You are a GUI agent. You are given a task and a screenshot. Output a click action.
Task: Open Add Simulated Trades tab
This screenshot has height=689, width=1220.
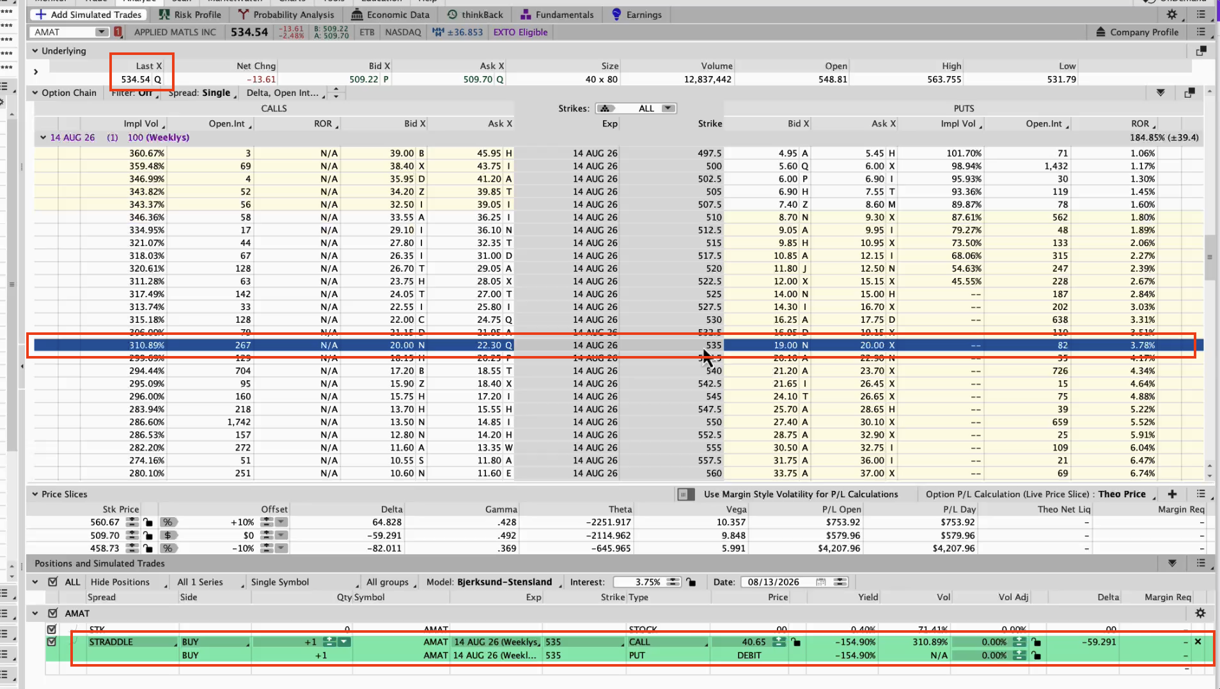88,15
